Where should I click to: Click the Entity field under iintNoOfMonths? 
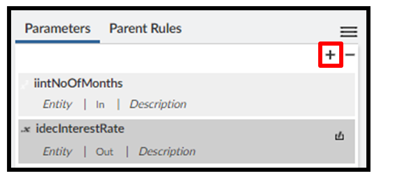coord(57,104)
